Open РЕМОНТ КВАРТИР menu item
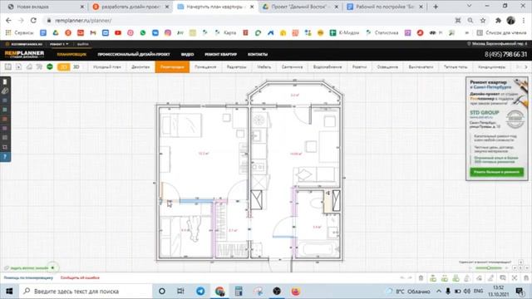The image size is (532, 299). pyautogui.click(x=221, y=54)
